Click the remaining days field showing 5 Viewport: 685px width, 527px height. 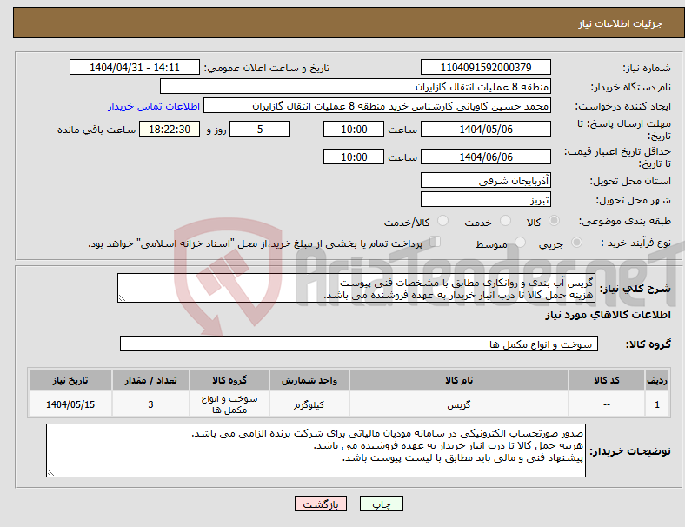tap(260, 129)
